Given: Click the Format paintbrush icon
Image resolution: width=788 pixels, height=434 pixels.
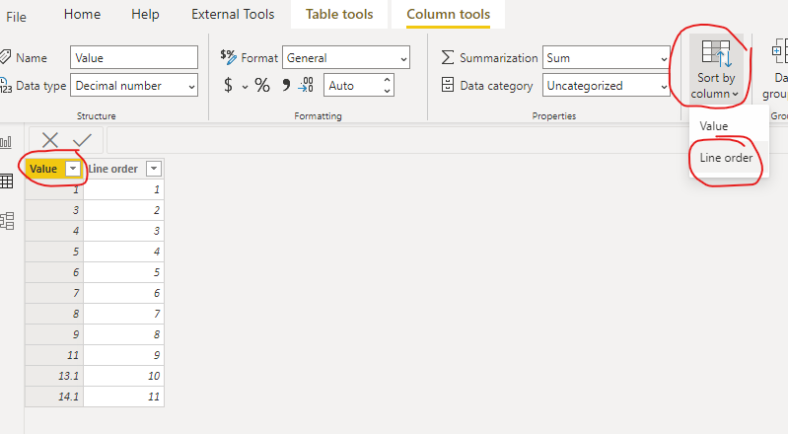Looking at the screenshot, I should click(228, 57).
